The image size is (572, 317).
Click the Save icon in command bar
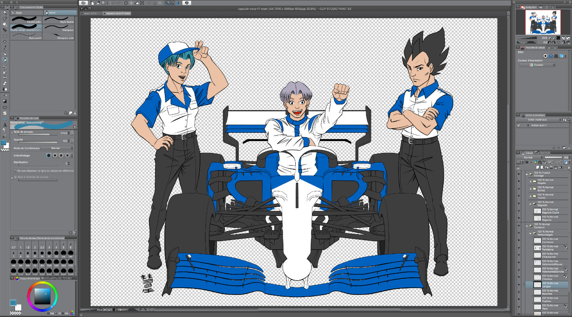click(x=103, y=3)
